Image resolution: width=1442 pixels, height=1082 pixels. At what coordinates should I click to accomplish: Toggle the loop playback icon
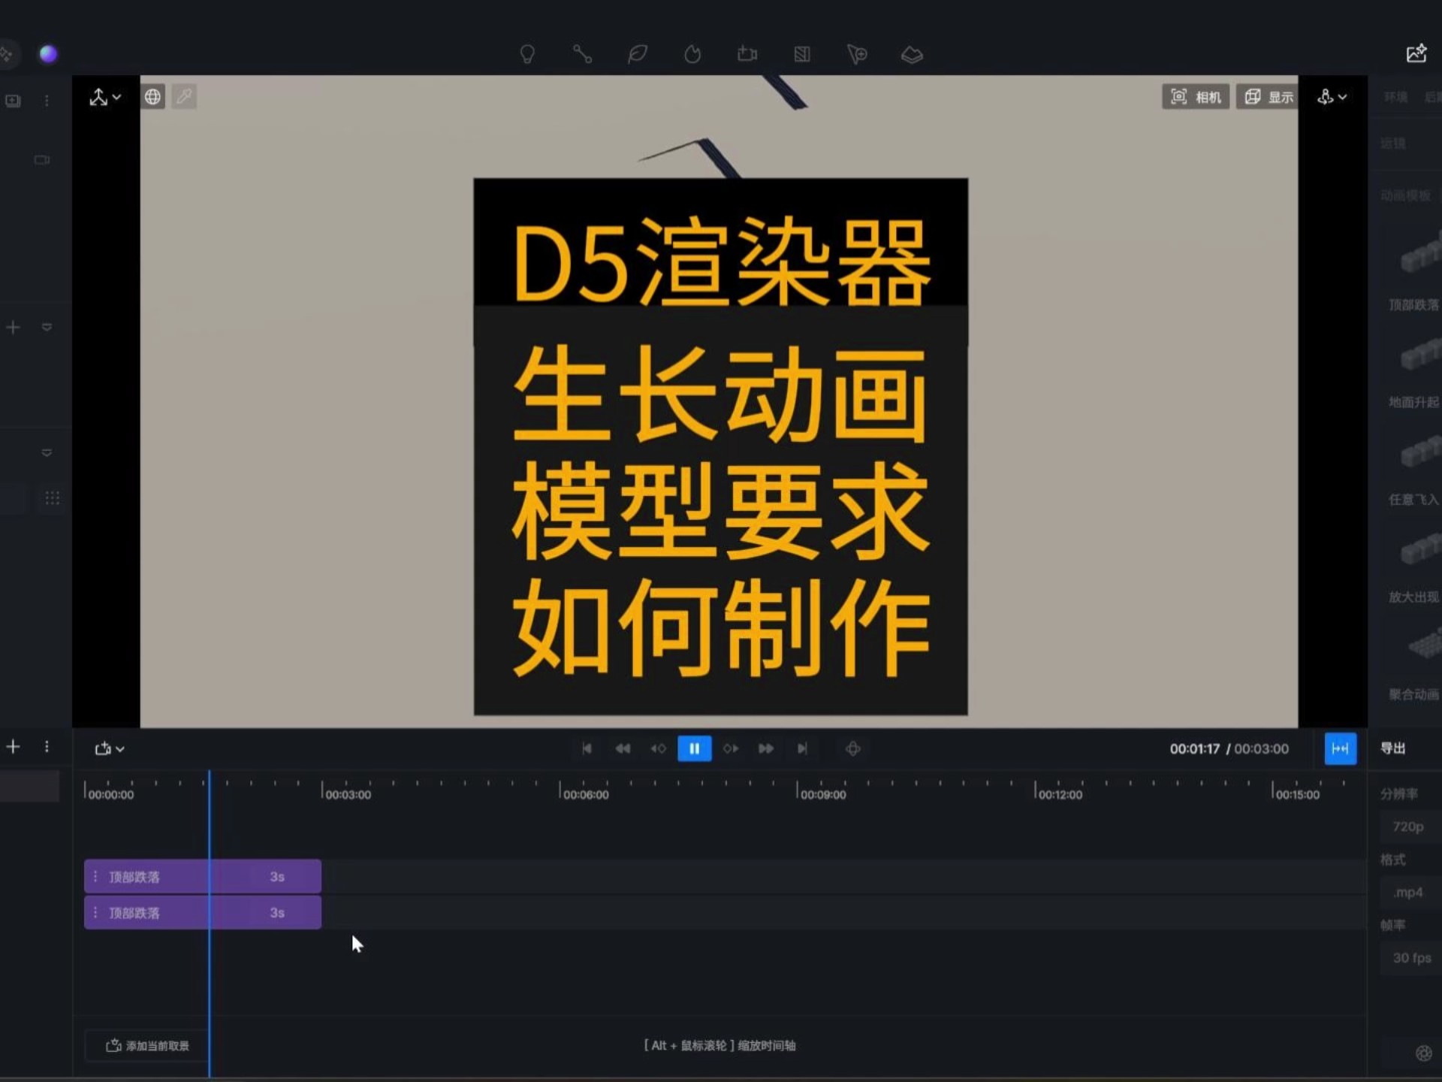coord(852,748)
